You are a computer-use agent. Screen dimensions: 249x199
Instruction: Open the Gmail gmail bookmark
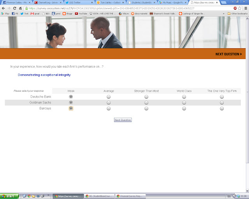35,14
